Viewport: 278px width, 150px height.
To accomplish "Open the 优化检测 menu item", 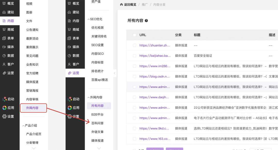I will (97, 28).
